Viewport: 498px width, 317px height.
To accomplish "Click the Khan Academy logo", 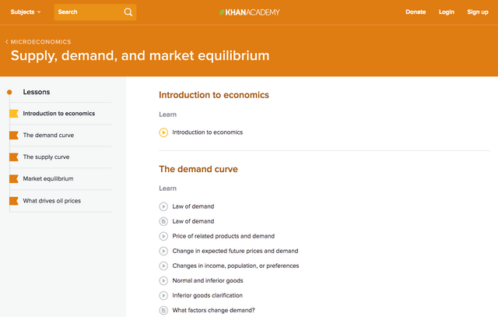I will coord(249,12).
